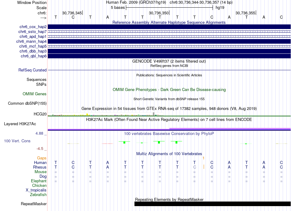Click the OMIM Genes track label

34,94
